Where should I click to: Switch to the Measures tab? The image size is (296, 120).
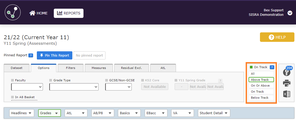coord(99,68)
